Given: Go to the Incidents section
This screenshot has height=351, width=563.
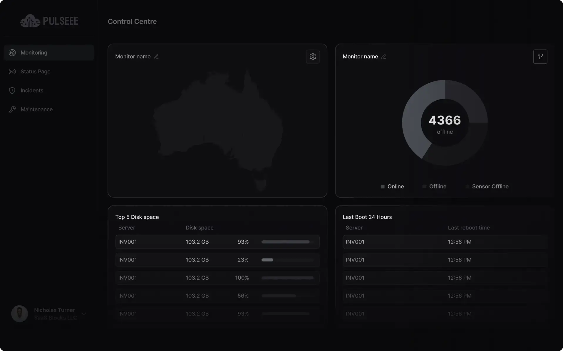Looking at the screenshot, I should click(x=32, y=91).
